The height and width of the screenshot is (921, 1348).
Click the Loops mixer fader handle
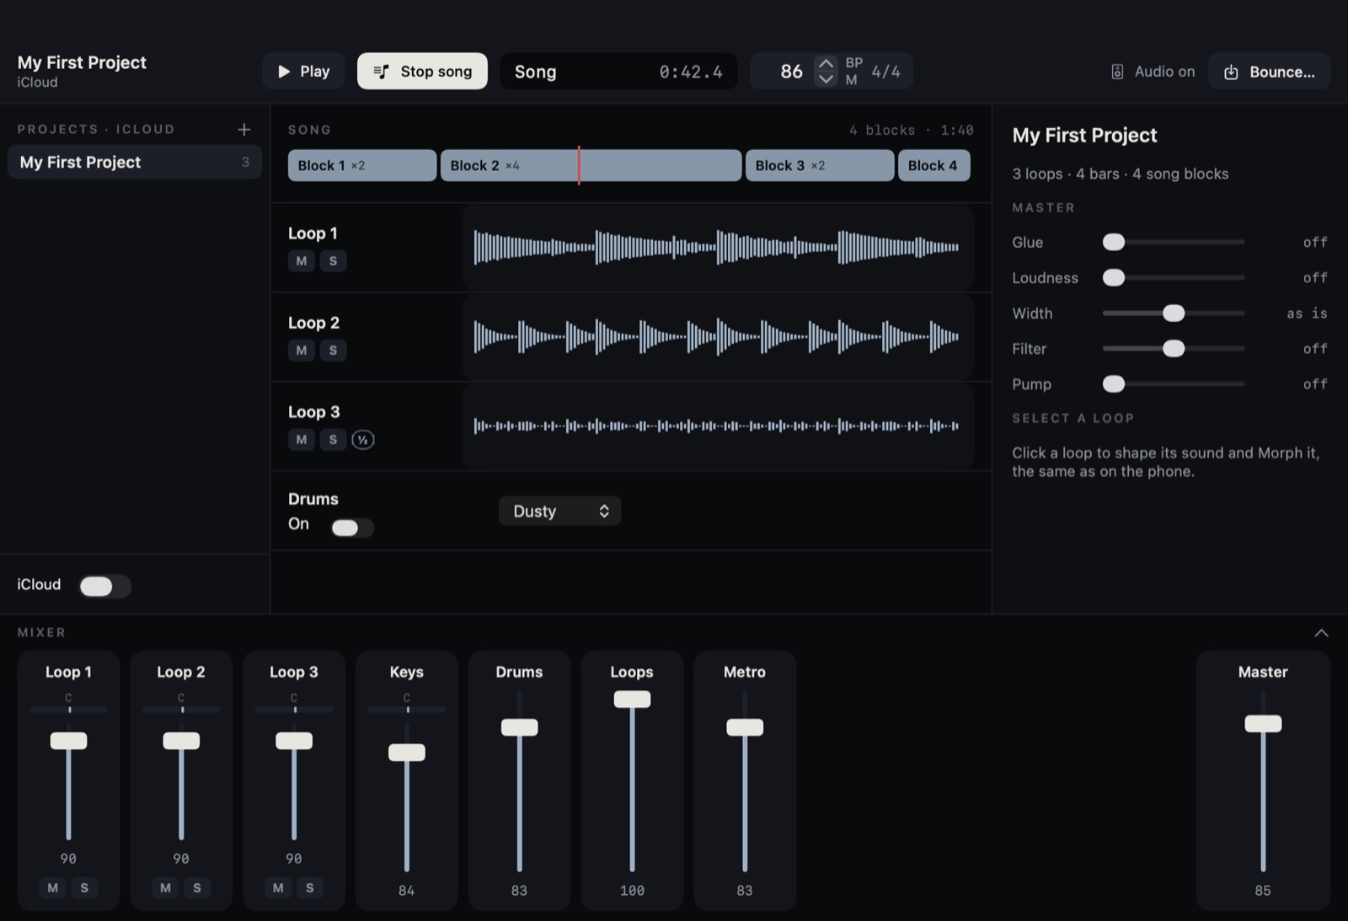632,699
